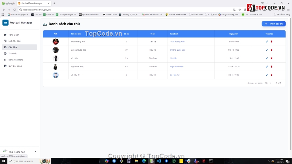The image size is (292, 164).
Task: Click the Số áo column header
Action: [126, 34]
